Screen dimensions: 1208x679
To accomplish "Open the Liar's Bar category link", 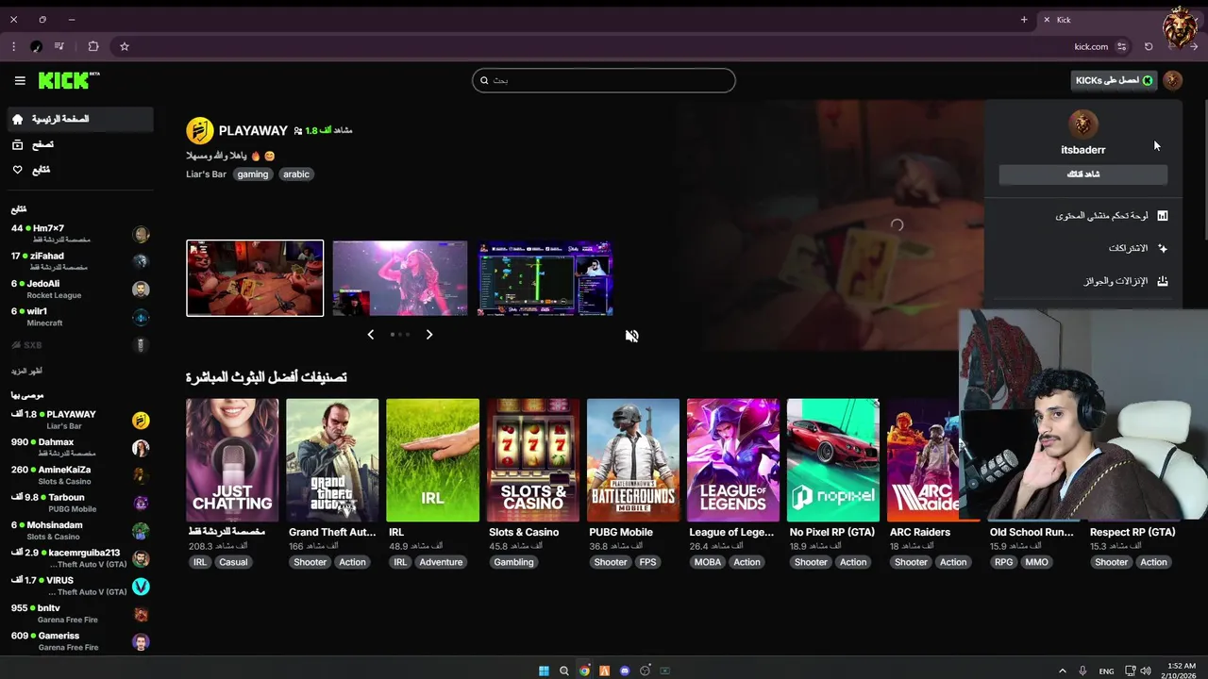I will tap(207, 174).
